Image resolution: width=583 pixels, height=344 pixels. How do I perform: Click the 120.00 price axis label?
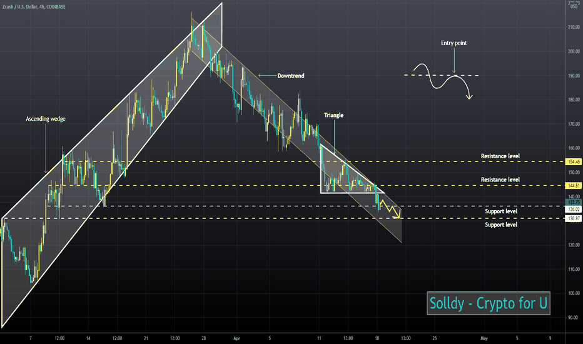tap(574, 245)
